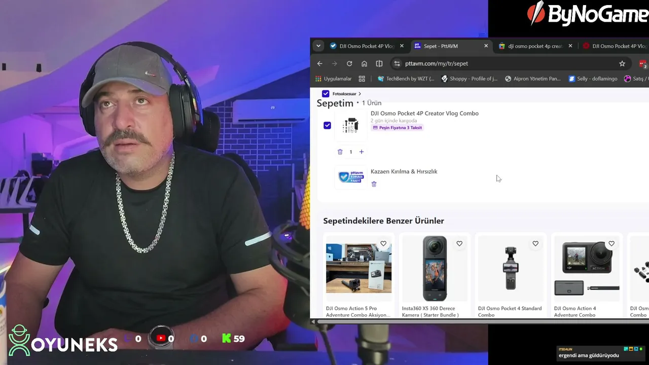Uncheck the Fotoaksesuar seller checkbox
Image resolution: width=649 pixels, height=365 pixels.
coord(326,94)
